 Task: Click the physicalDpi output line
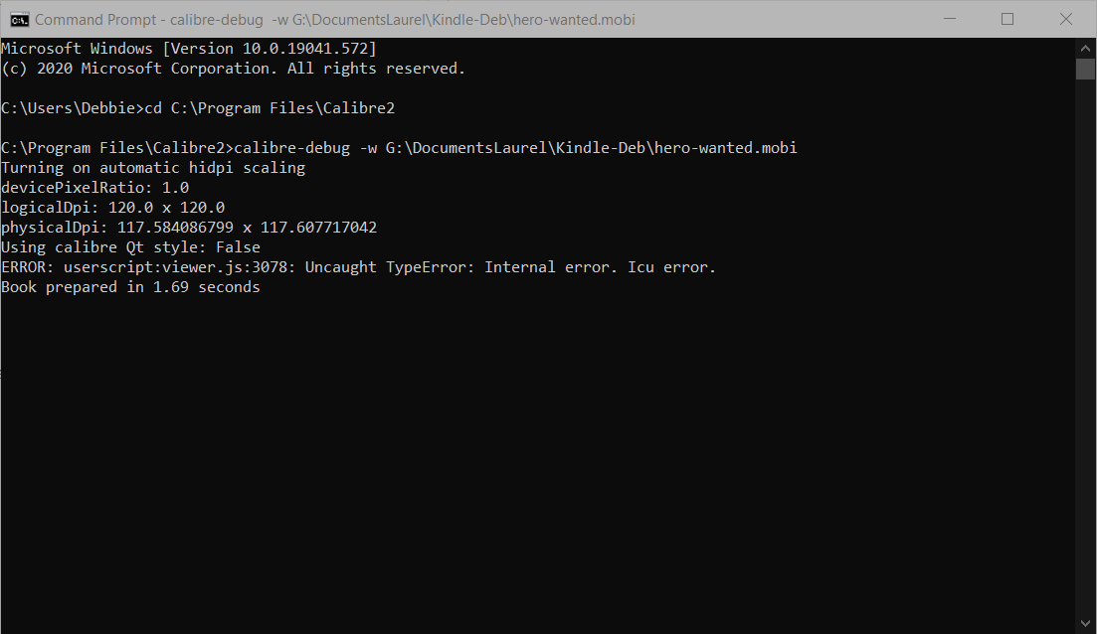189,228
